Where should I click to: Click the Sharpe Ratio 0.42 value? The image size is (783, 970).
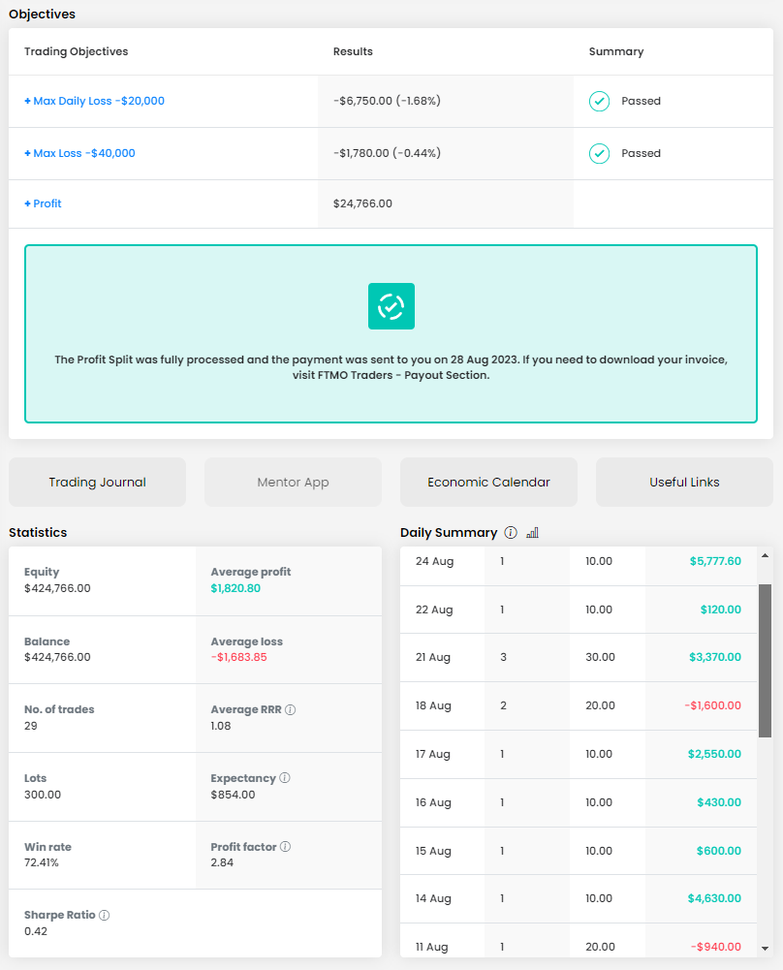click(x=36, y=931)
